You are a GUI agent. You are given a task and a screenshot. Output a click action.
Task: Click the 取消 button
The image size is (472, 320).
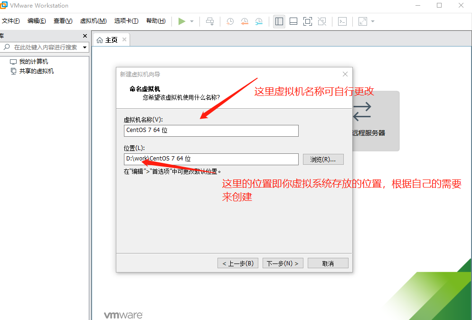(328, 264)
